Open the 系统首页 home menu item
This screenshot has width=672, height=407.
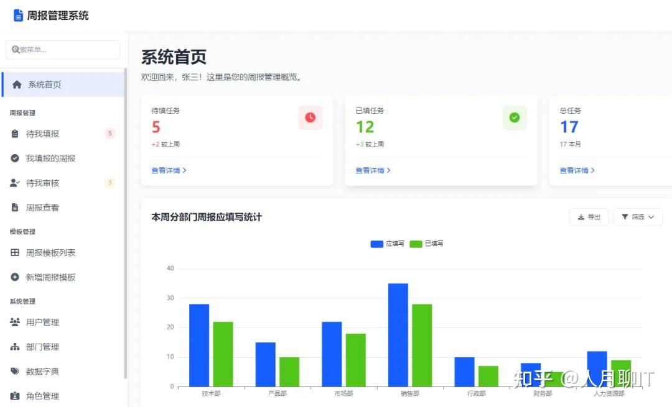(42, 84)
